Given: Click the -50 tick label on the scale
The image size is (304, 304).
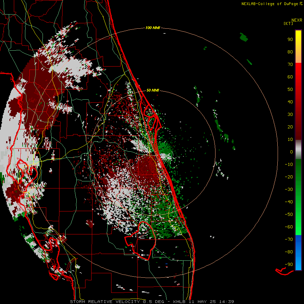Looking at the screenshot, I should (x=289, y=214).
